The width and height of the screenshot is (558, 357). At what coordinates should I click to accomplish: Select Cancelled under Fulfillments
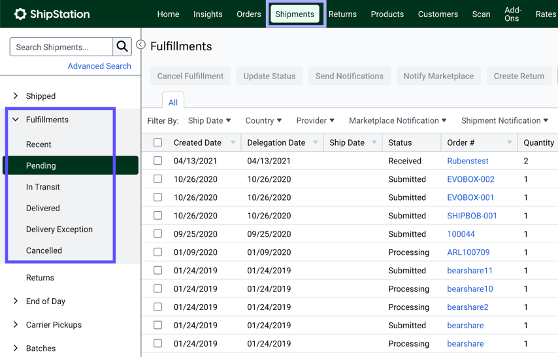point(44,250)
